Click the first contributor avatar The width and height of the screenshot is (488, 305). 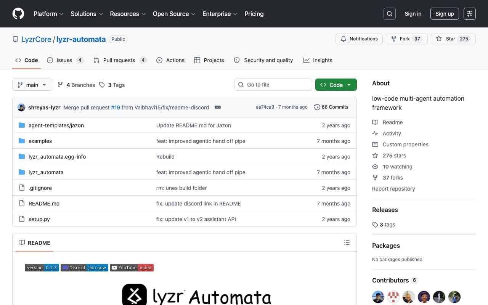[x=378, y=297]
